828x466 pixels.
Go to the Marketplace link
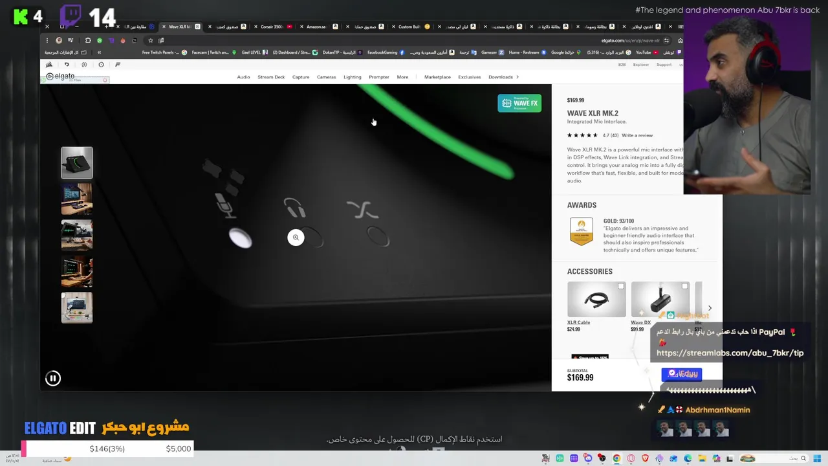(x=437, y=77)
